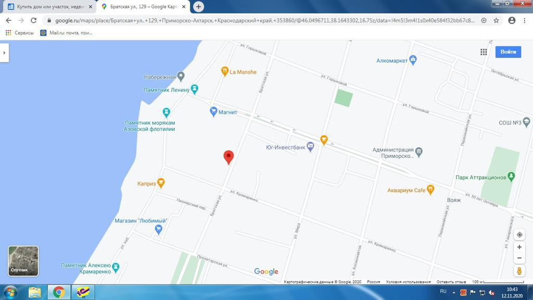Open the Windows Start menu
Screen dimensions: 533x300
(10, 292)
